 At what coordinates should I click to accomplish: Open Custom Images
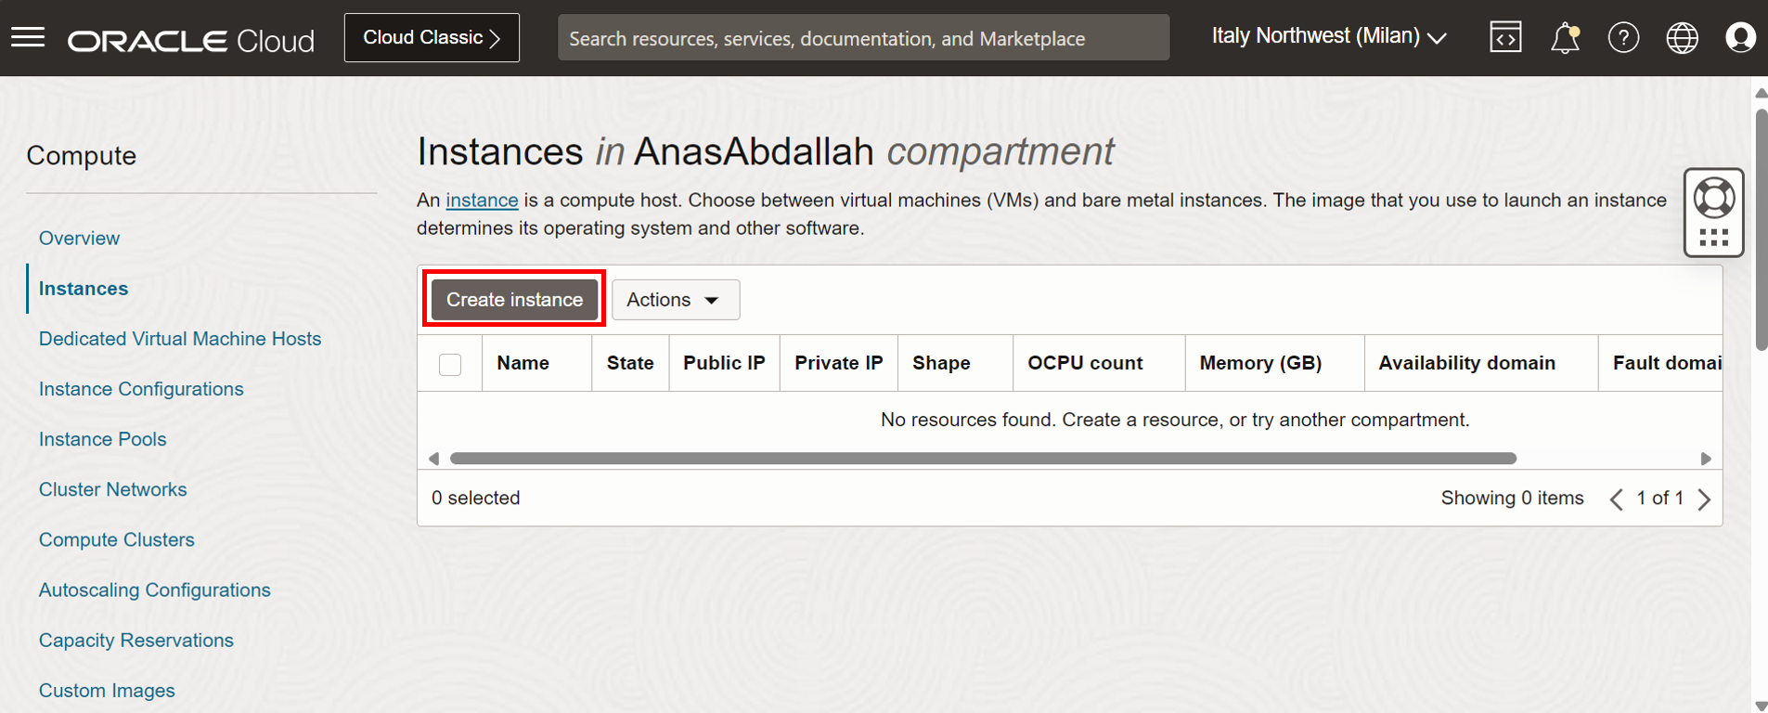pyautogui.click(x=107, y=690)
